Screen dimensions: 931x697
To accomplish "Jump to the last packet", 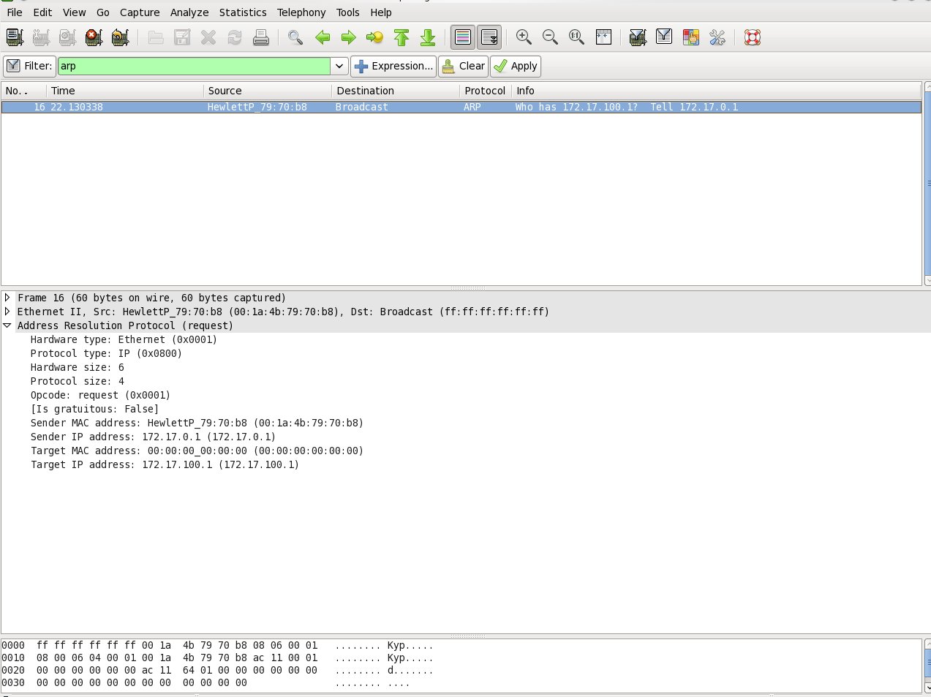I will pyautogui.click(x=428, y=37).
